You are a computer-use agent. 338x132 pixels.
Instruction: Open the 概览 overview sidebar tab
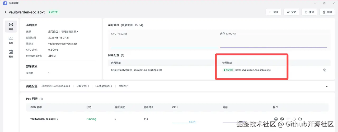coord(11,26)
